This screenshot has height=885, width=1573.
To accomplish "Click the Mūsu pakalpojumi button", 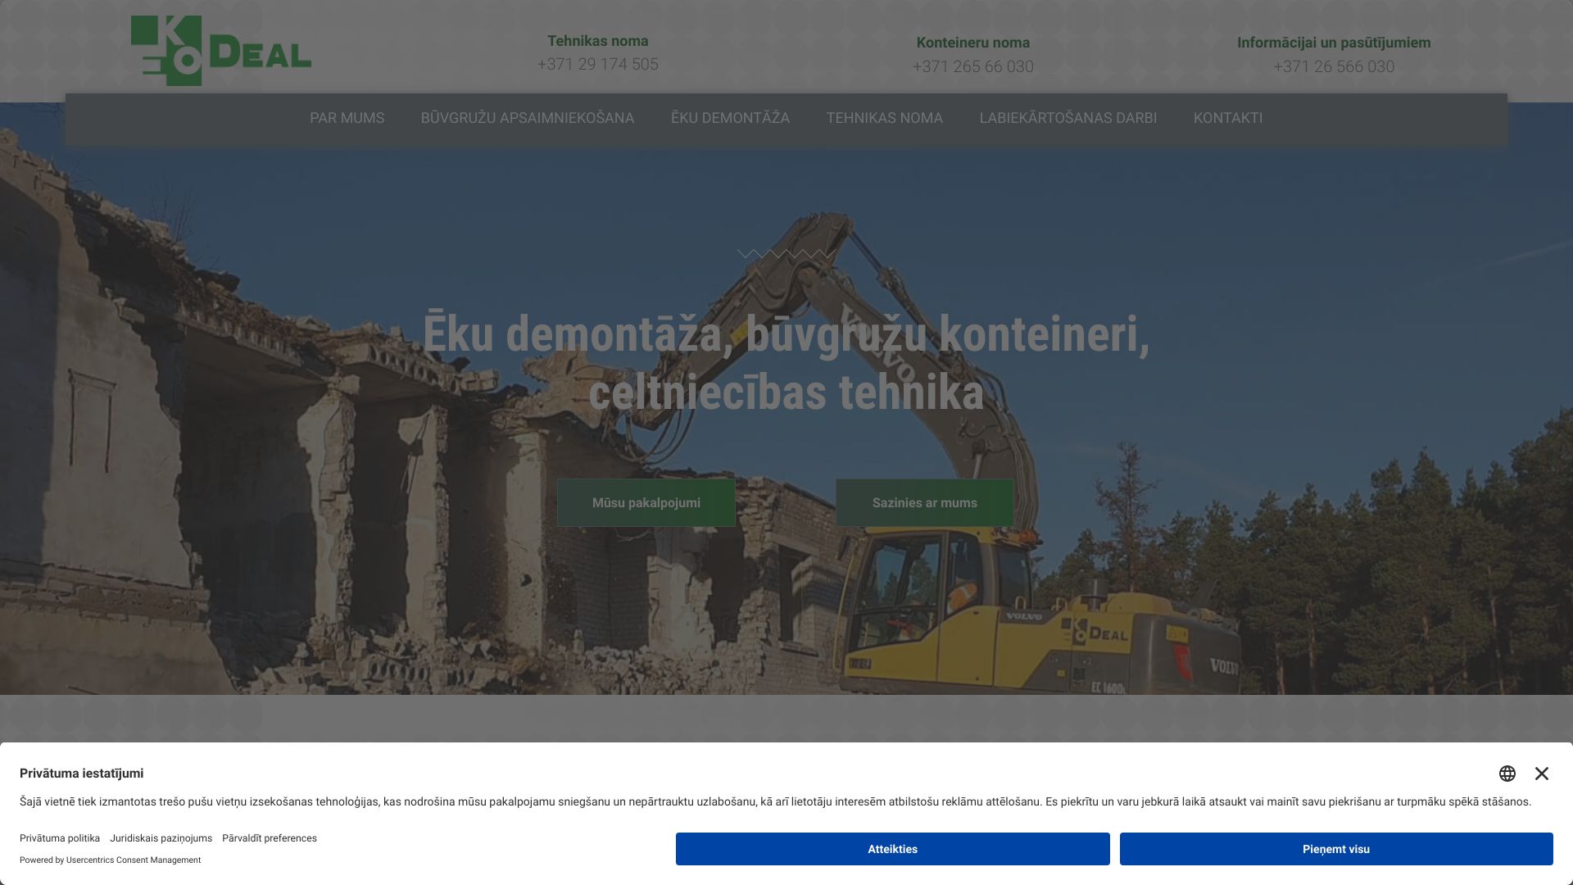I will click(x=646, y=503).
